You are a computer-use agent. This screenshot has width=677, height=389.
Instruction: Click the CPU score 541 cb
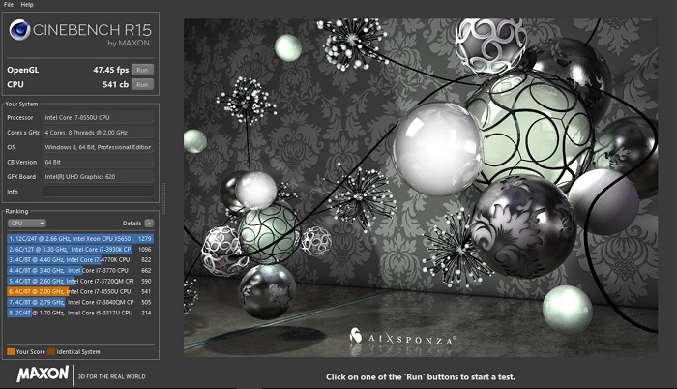[x=115, y=85]
